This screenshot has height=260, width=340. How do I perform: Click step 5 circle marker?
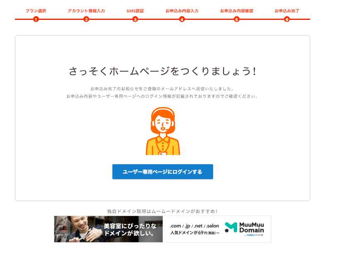(x=237, y=19)
